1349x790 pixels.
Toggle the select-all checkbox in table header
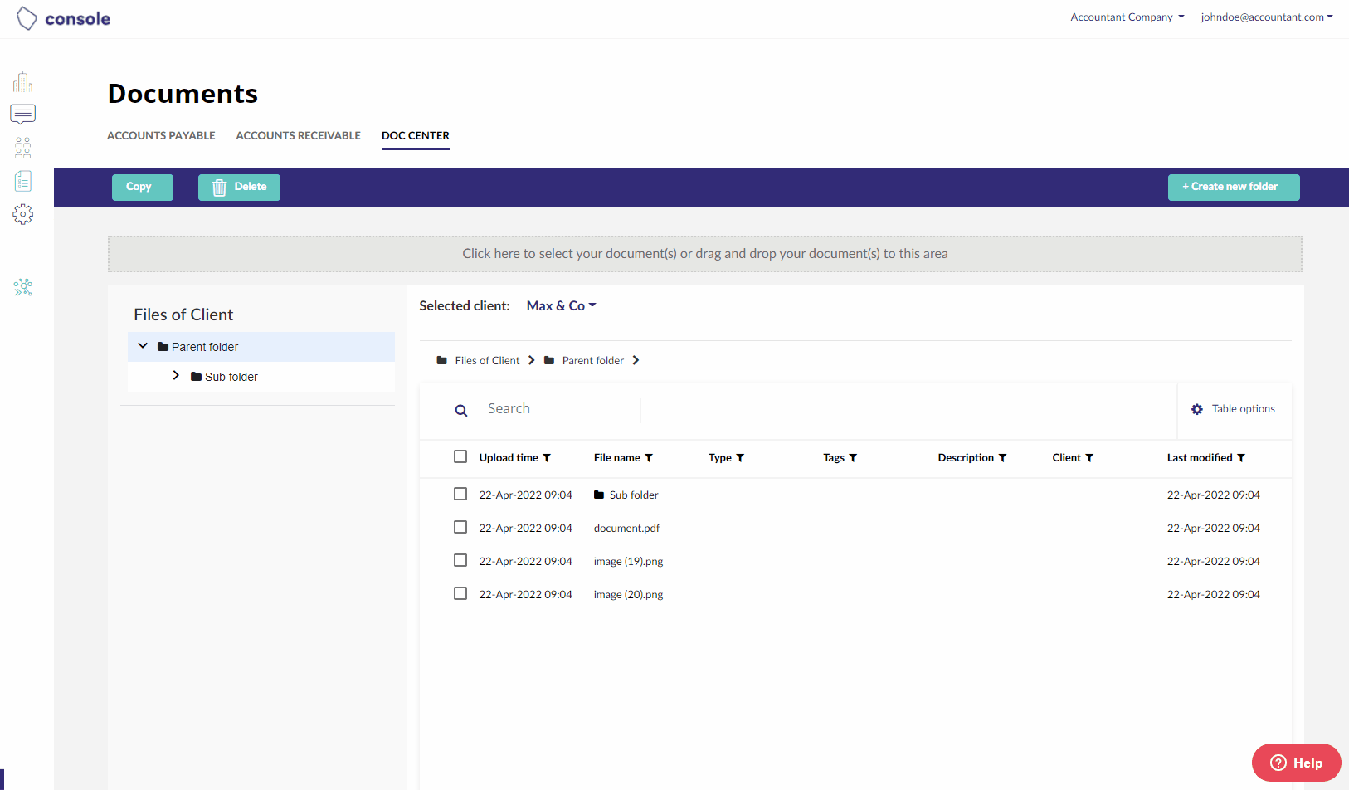[460, 456]
